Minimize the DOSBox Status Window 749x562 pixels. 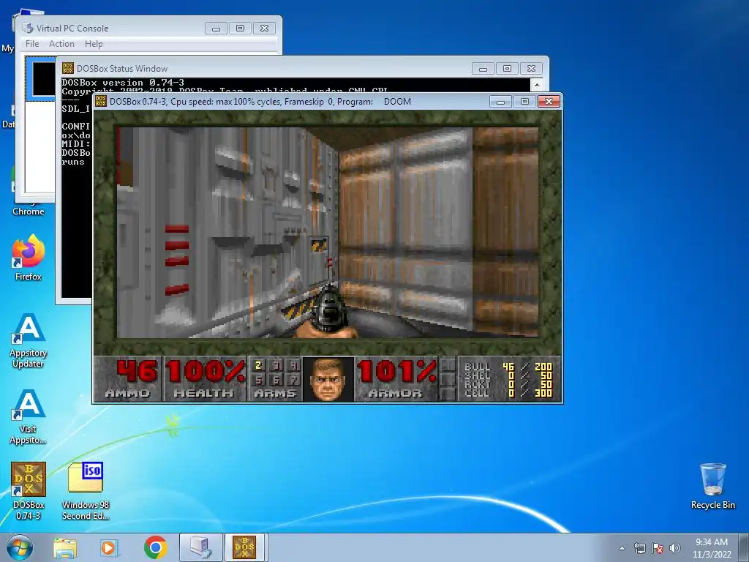(x=483, y=68)
